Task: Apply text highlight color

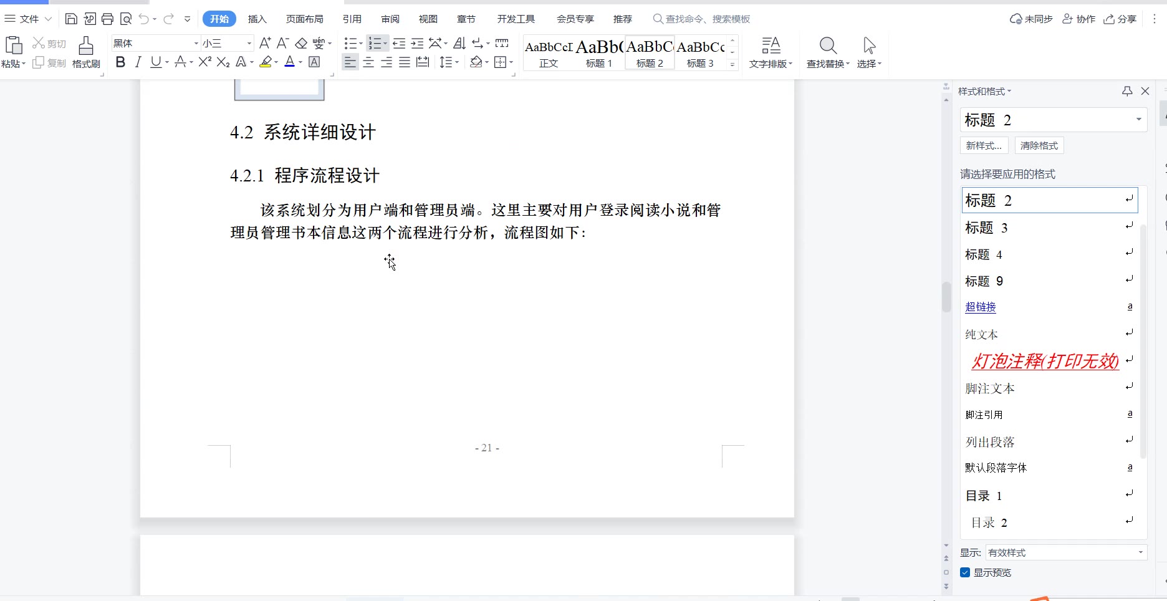Action: [266, 62]
